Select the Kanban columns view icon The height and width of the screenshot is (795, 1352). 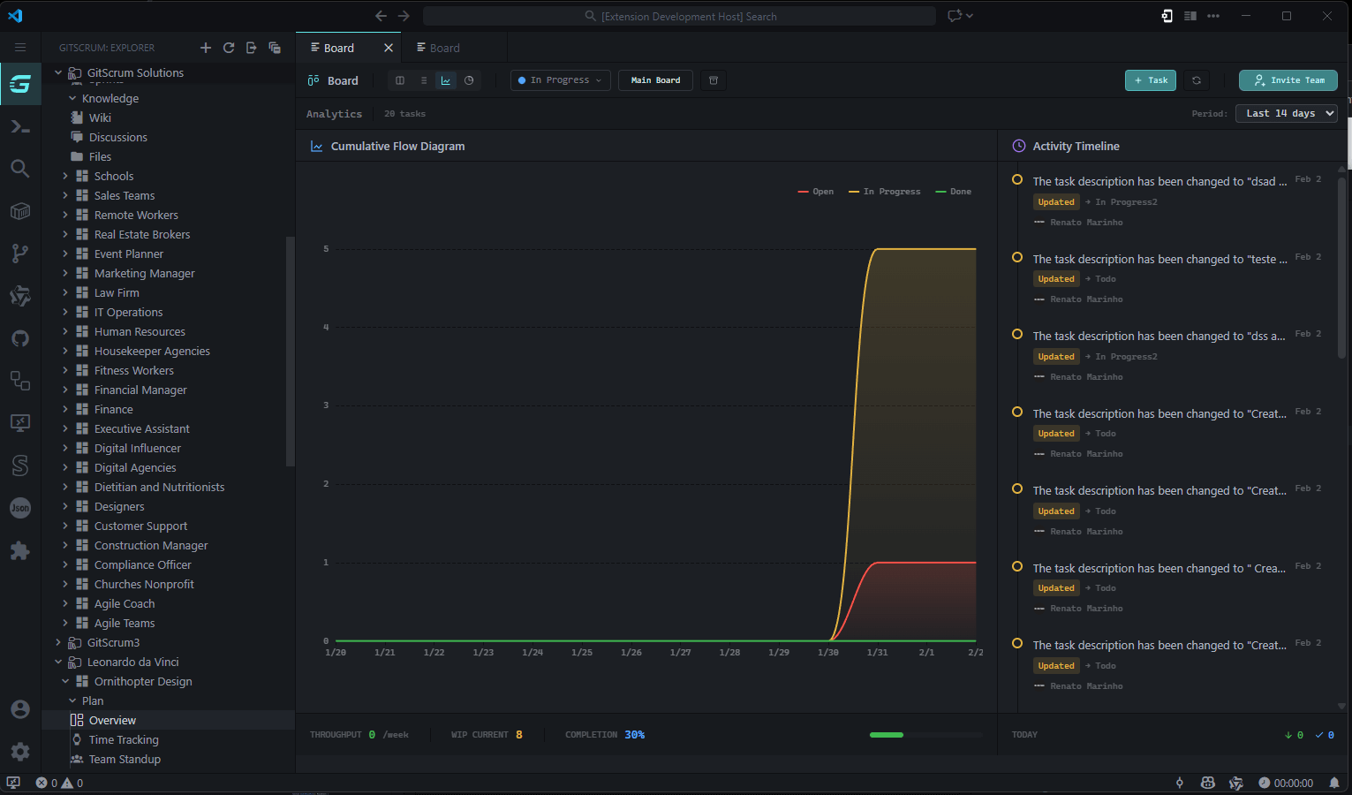point(399,80)
